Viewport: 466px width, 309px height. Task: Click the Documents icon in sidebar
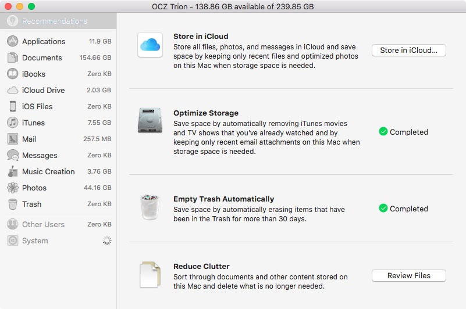coord(12,58)
